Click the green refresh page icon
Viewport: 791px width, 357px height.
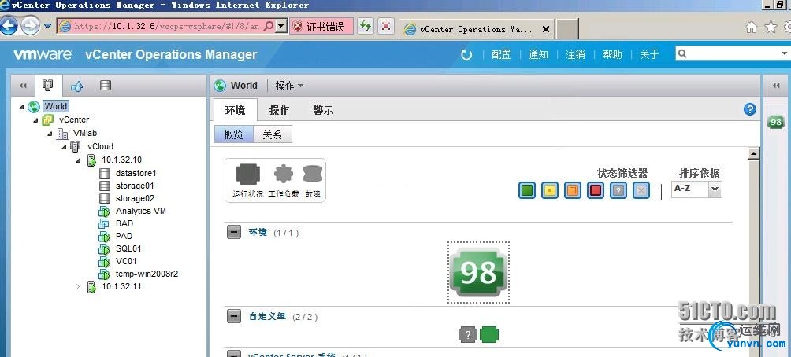pos(366,26)
